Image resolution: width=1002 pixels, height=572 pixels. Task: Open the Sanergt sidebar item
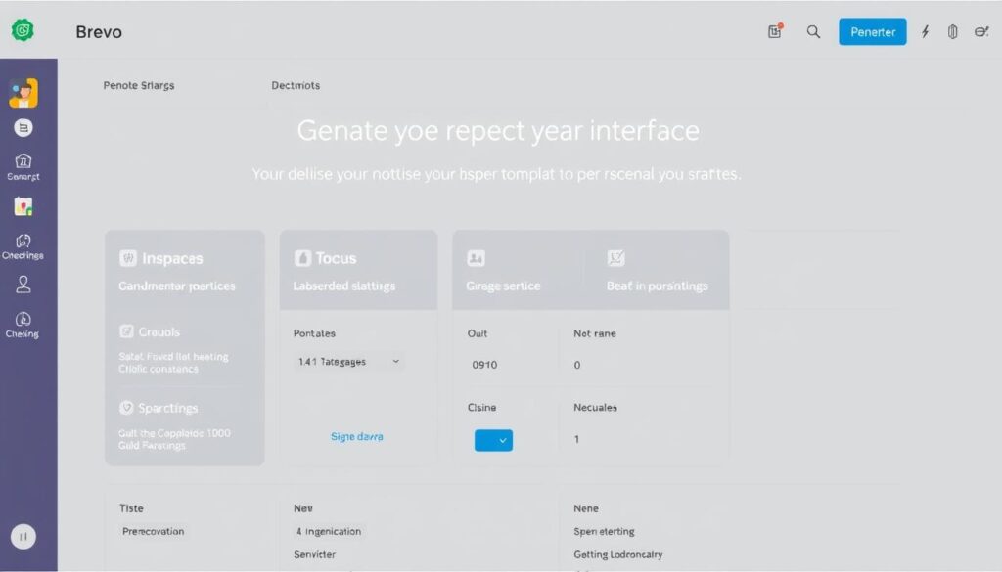click(x=23, y=167)
